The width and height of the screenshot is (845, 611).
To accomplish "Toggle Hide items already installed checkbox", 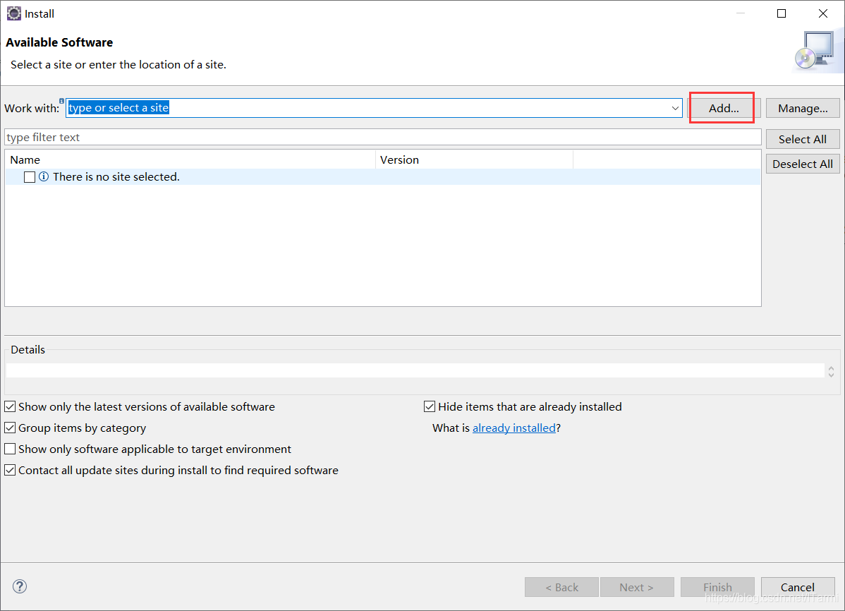I will (430, 406).
